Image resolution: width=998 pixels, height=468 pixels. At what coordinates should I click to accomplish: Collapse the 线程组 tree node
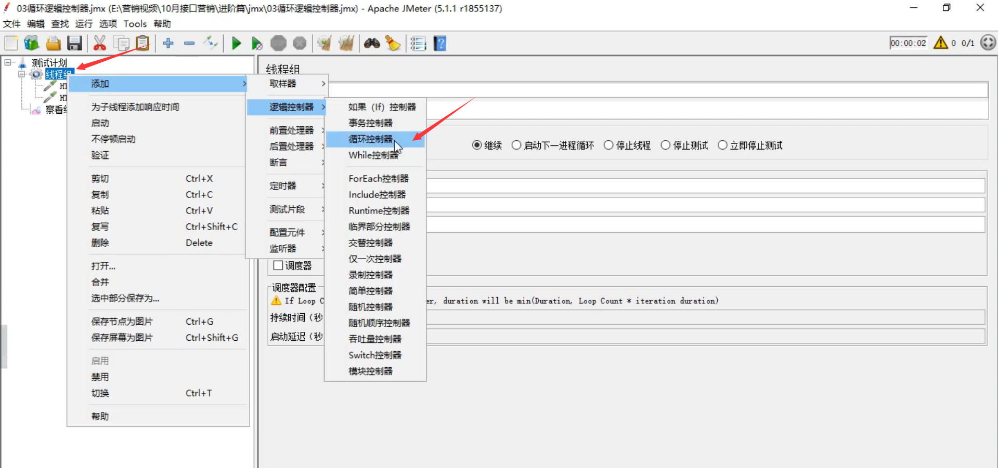point(22,74)
